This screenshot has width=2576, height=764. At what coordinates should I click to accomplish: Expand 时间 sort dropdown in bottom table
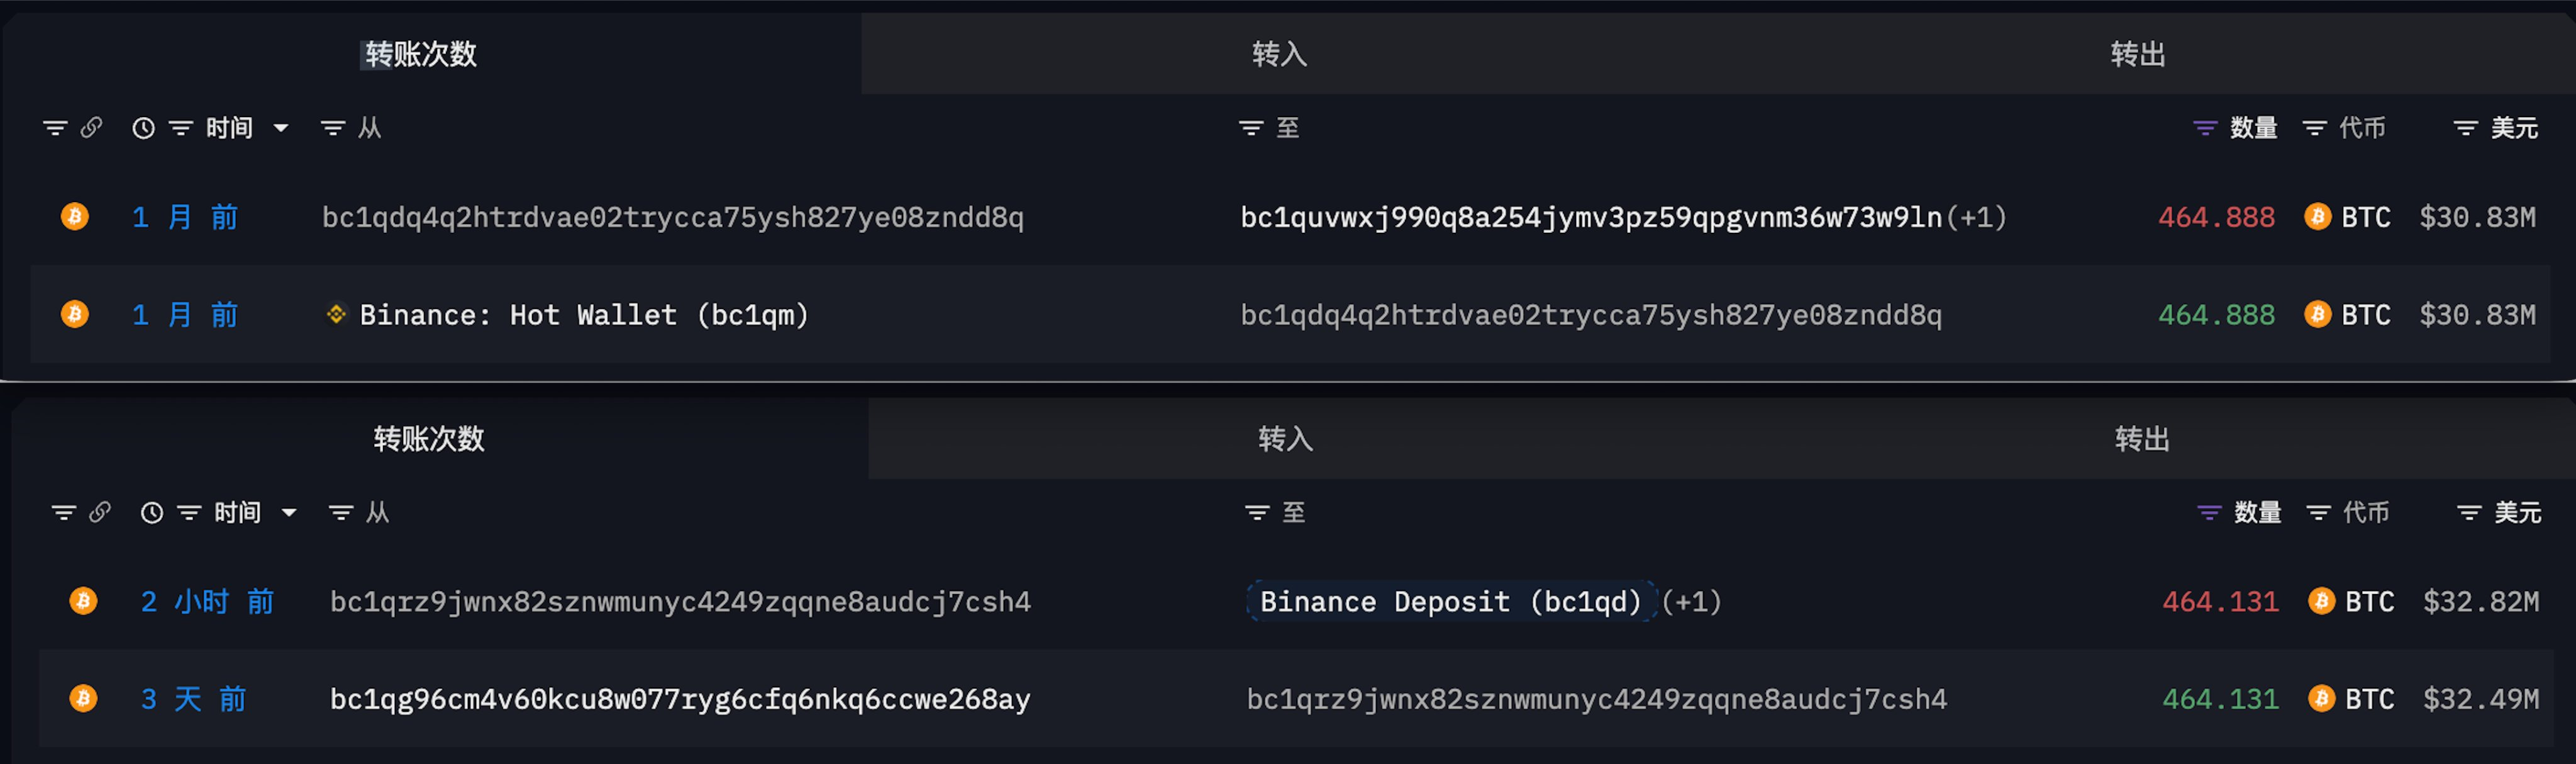click(289, 514)
